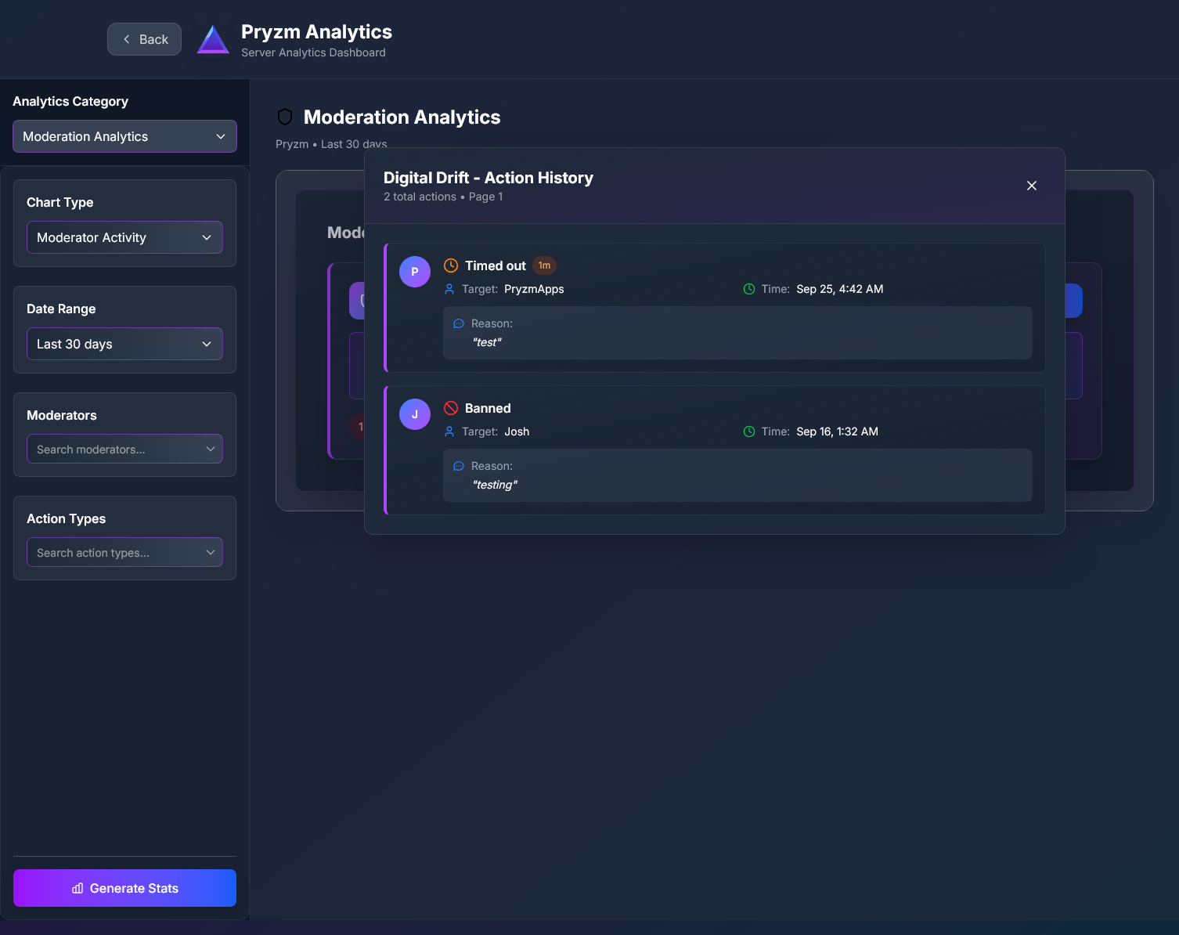
Task: Open the Chart Type dropdown showing Moderator Activity
Action: [124, 237]
